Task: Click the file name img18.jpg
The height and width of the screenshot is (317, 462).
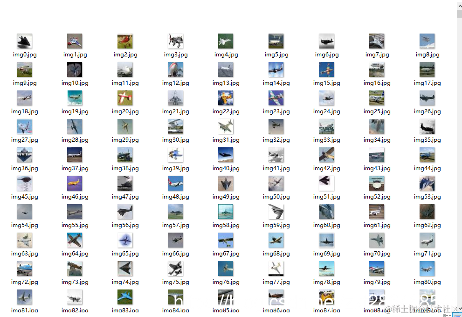Action: 25,111
